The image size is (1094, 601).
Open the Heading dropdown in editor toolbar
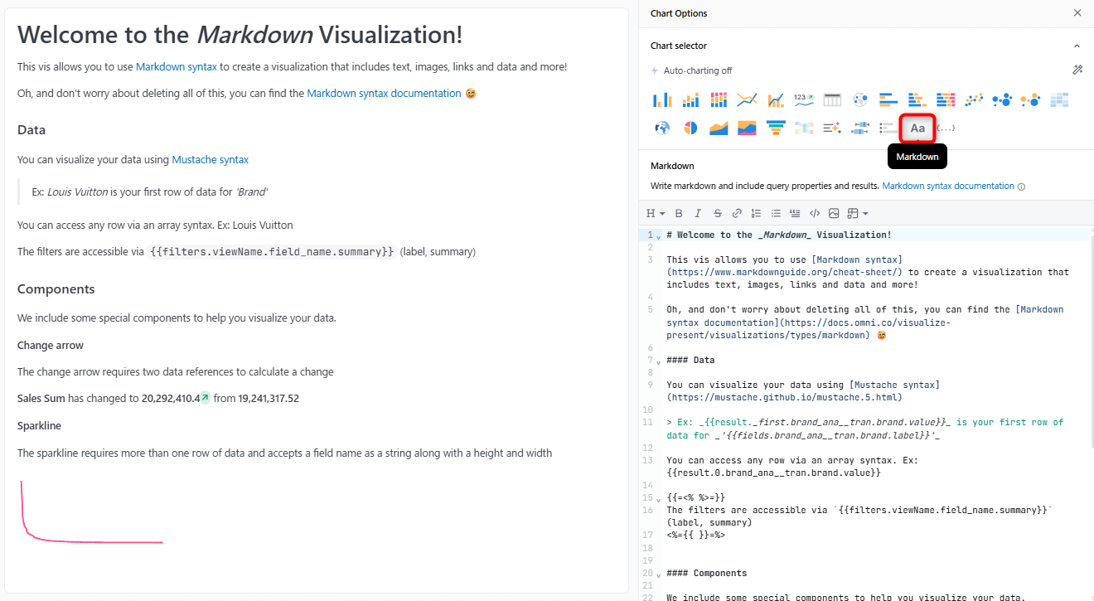[656, 213]
